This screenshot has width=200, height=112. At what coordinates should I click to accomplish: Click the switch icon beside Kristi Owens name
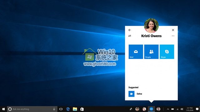pyautogui.click(x=130, y=36)
